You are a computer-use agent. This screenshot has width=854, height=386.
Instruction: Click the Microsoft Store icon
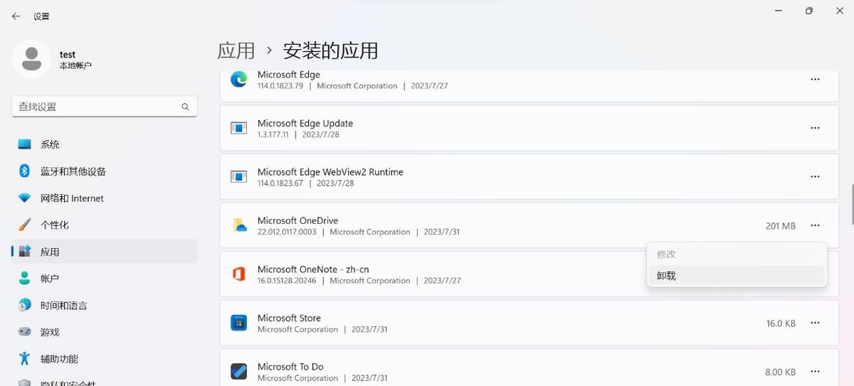(x=238, y=323)
